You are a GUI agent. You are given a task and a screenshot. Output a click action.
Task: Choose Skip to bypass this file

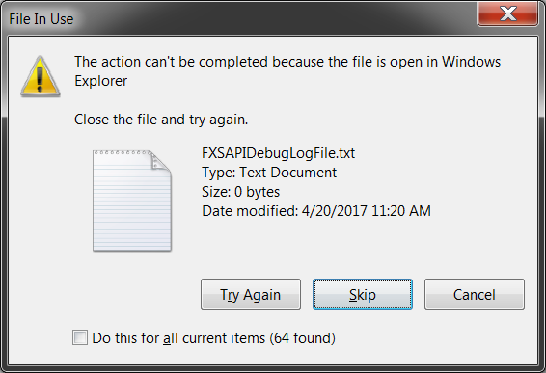363,294
